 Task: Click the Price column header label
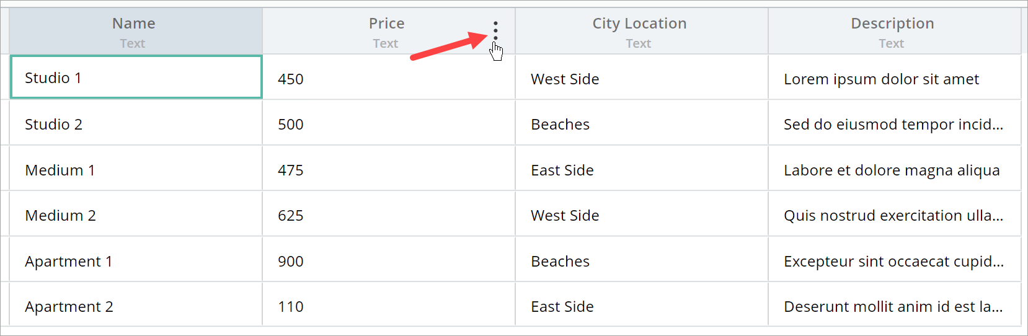(386, 24)
